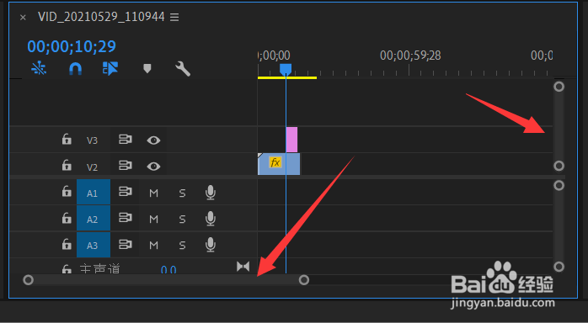This screenshot has width=588, height=323.
Task: Toggle sync lock on A1
Action: click(126, 192)
